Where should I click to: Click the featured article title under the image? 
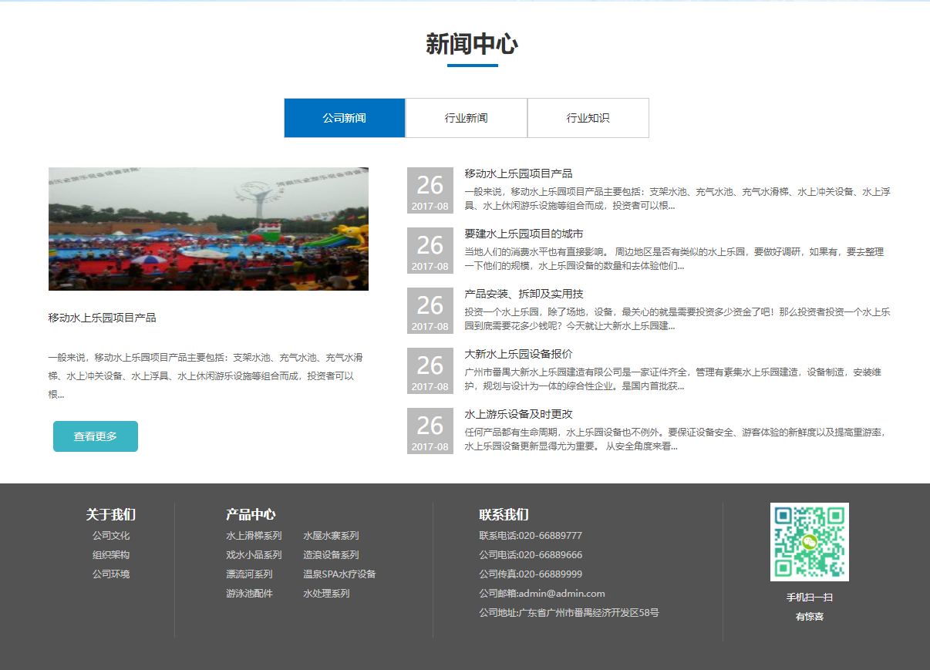click(x=102, y=318)
